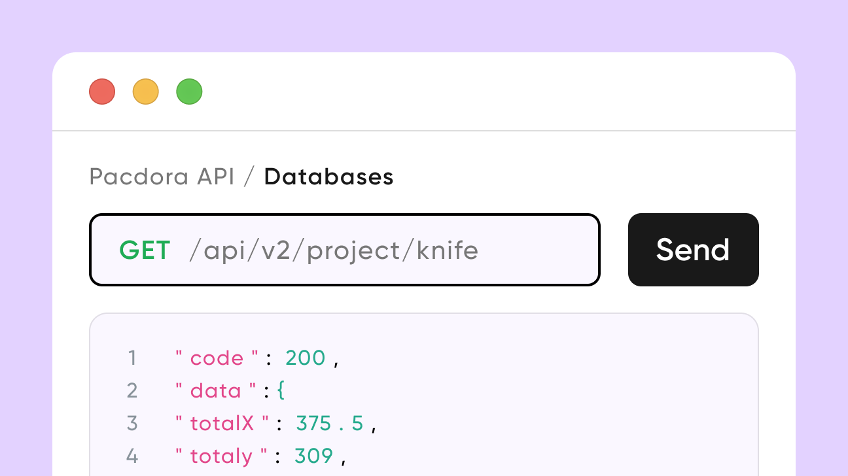Select the /api/v2/project/knife URL text
This screenshot has height=476, width=848.
pyautogui.click(x=335, y=249)
